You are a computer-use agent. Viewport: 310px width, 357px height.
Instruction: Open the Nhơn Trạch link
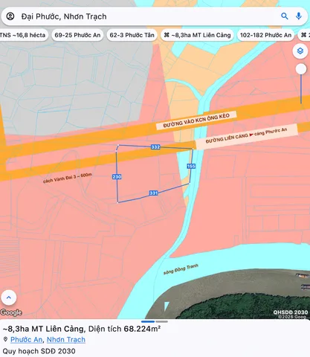click(x=66, y=339)
